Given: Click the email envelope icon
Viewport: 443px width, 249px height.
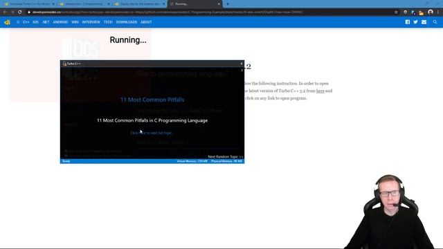Looking at the screenshot, I should (x=424, y=22).
